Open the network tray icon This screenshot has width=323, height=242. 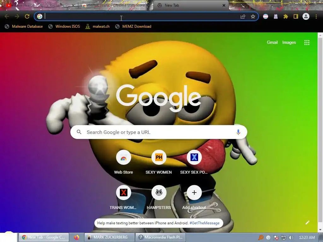(x=284, y=238)
